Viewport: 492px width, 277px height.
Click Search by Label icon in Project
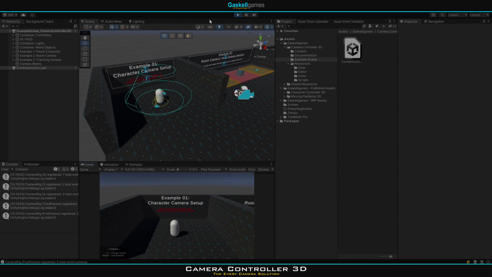[376, 26]
